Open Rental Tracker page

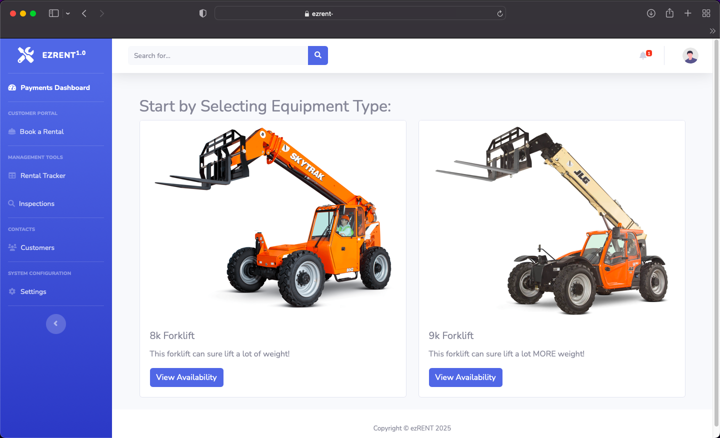pos(56,175)
